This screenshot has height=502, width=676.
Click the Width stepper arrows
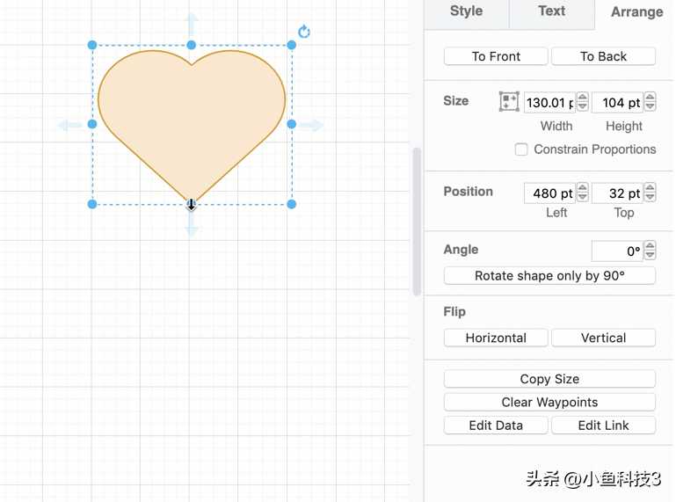(582, 102)
